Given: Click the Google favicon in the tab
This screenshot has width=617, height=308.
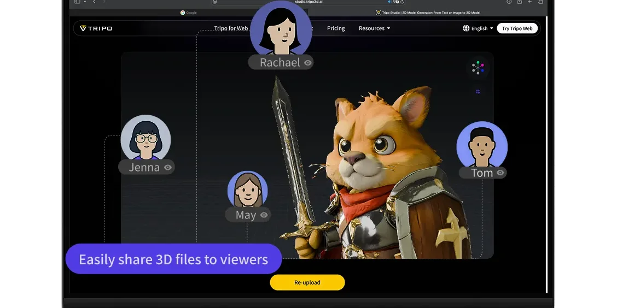Looking at the screenshot, I should 183,13.
